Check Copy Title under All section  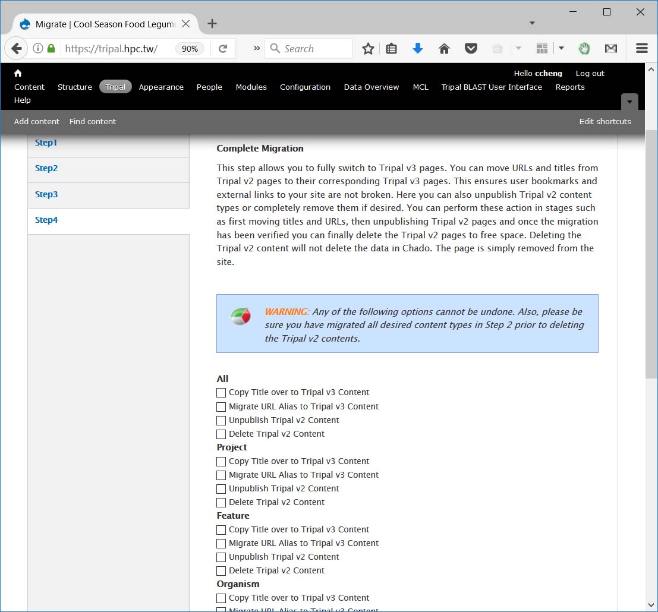(x=221, y=393)
